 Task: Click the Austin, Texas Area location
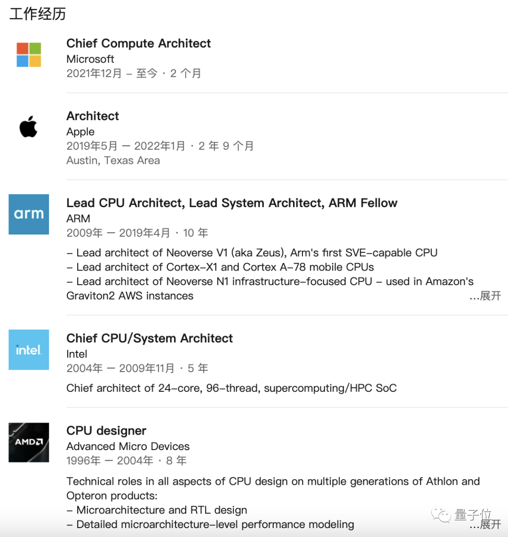click(x=113, y=161)
